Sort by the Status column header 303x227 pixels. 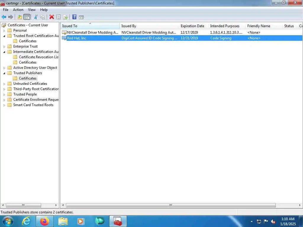pyautogui.click(x=290, y=26)
